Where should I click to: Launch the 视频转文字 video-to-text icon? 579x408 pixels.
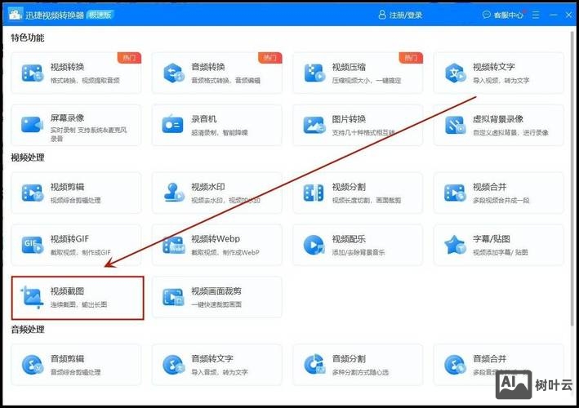pos(456,73)
